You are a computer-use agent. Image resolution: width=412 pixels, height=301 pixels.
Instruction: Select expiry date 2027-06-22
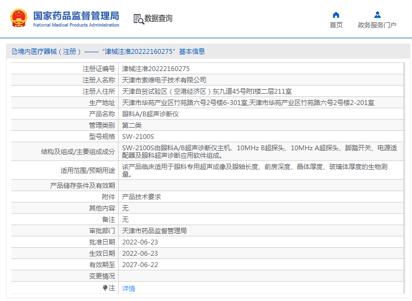point(140,264)
